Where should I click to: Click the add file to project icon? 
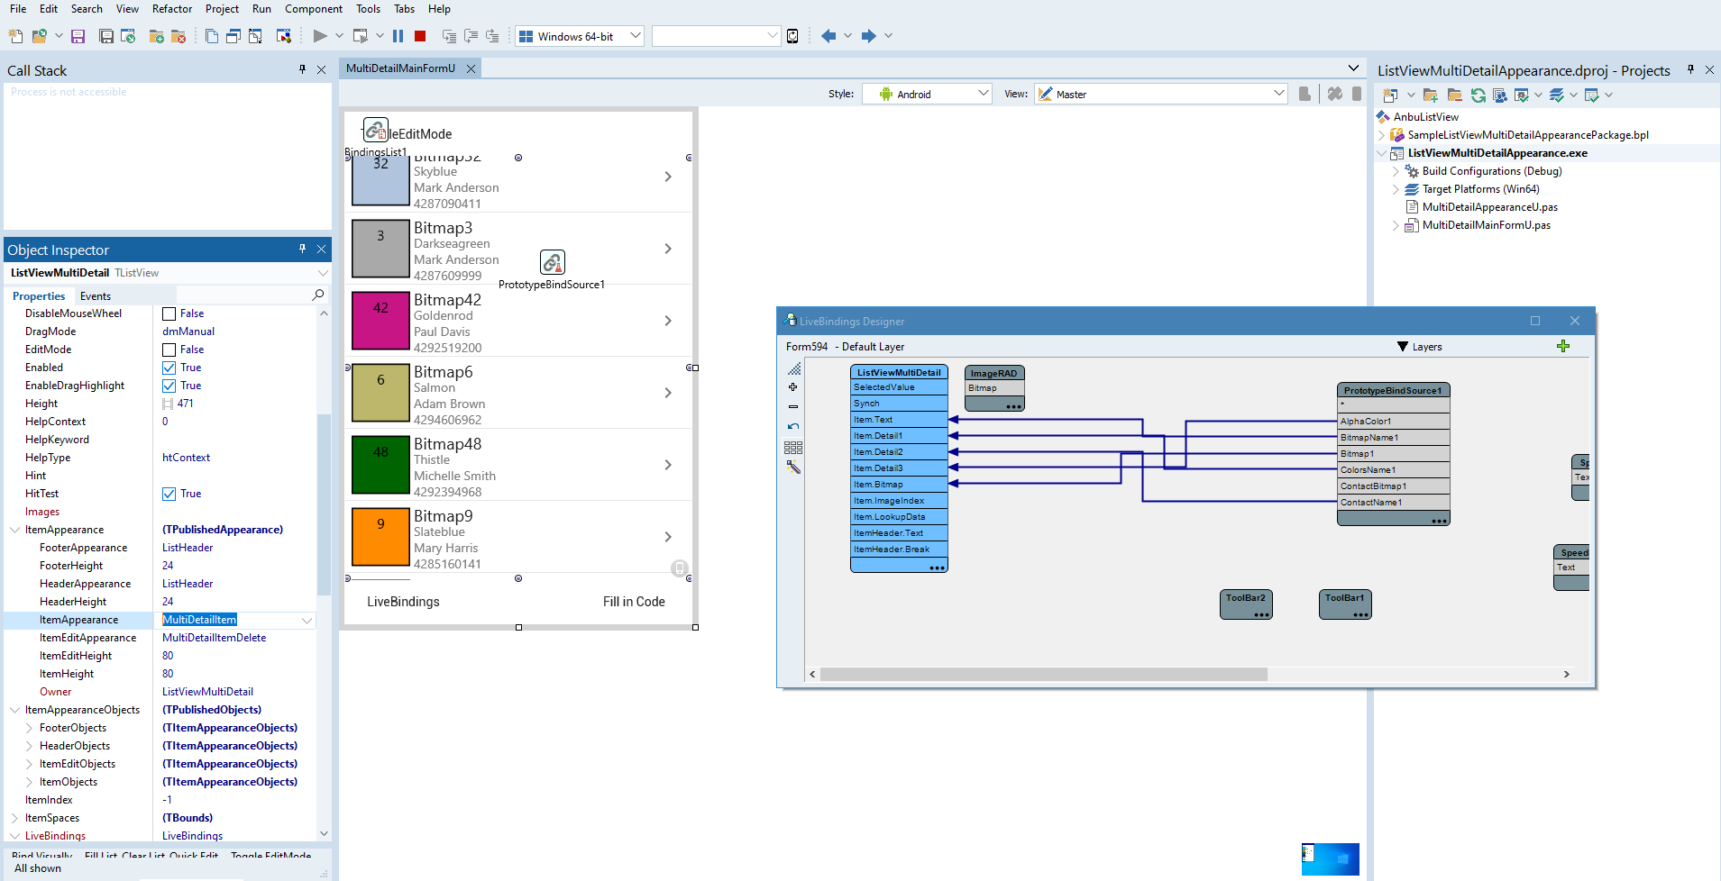(156, 36)
